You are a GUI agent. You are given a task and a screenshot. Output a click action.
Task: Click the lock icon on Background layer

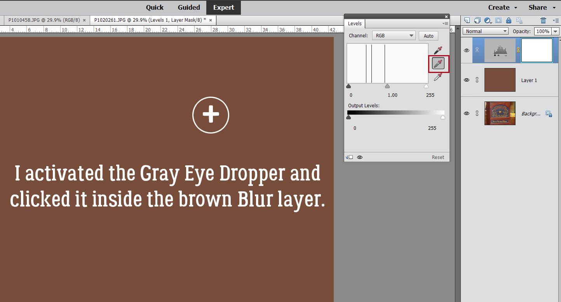[549, 113]
